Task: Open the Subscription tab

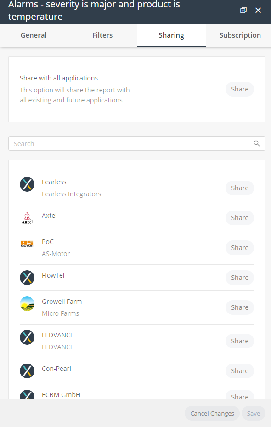Action: pos(240,35)
